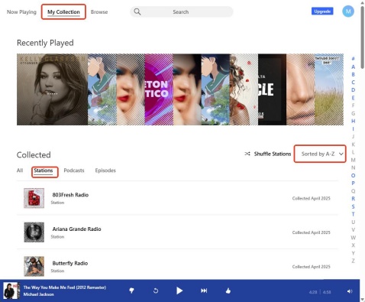Play the paused Michael Jackson song
The width and height of the screenshot is (365, 302).
(x=179, y=291)
